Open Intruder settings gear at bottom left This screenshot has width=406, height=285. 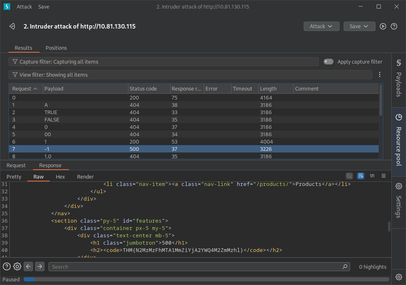17,266
